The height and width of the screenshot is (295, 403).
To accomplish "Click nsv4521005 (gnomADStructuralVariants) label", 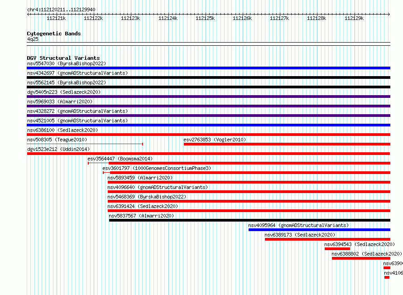I will pos(77,121).
